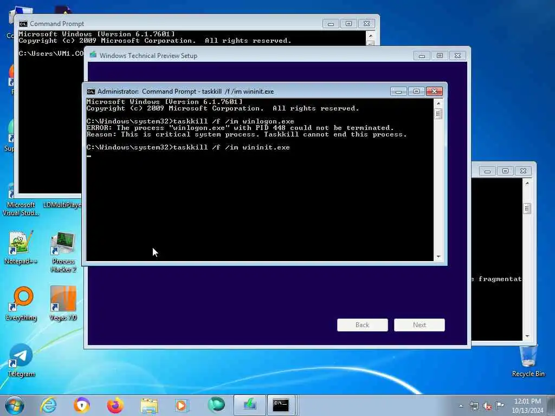The width and height of the screenshot is (555, 416).
Task: Open Windows Technical Preview Setup title icon
Action: pos(93,55)
